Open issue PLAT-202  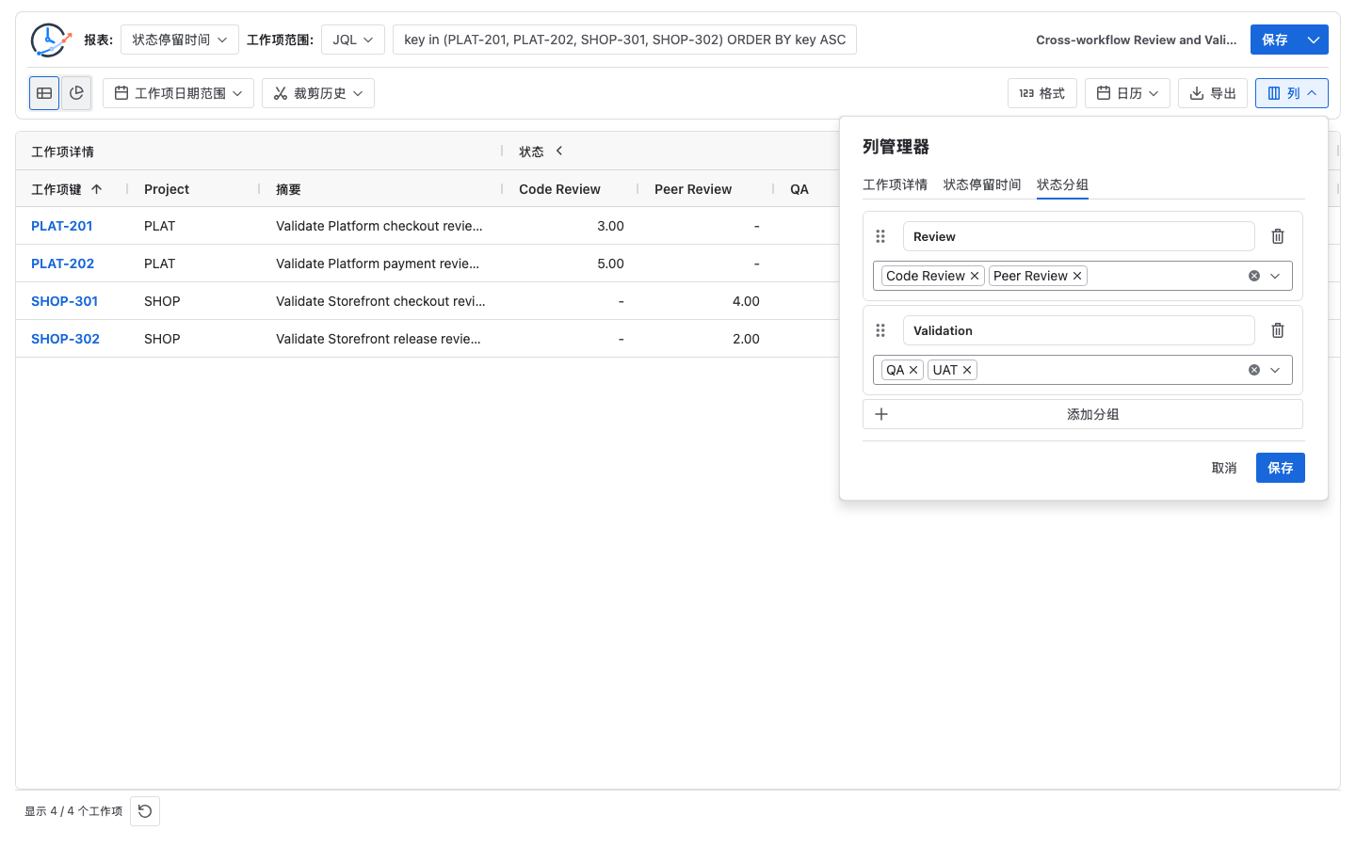coord(63,264)
